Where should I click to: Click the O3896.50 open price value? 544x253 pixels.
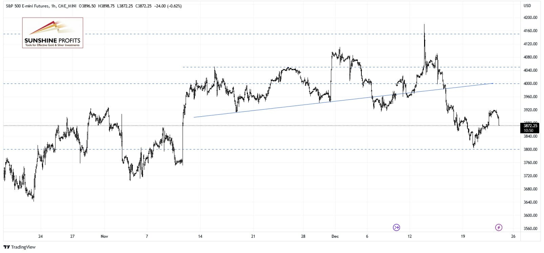pyautogui.click(x=87, y=6)
